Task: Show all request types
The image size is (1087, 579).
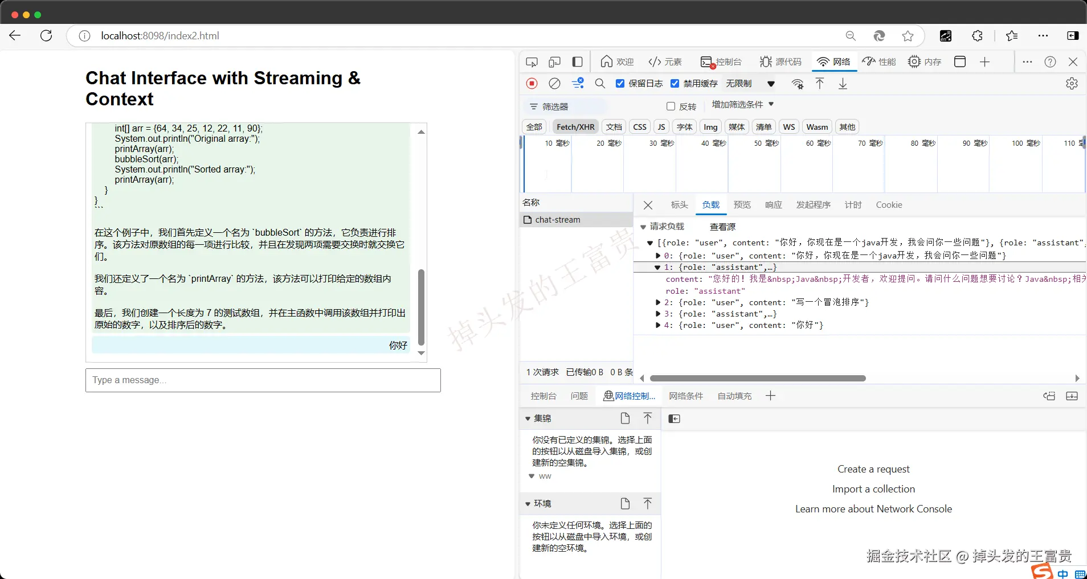Action: pyautogui.click(x=534, y=127)
